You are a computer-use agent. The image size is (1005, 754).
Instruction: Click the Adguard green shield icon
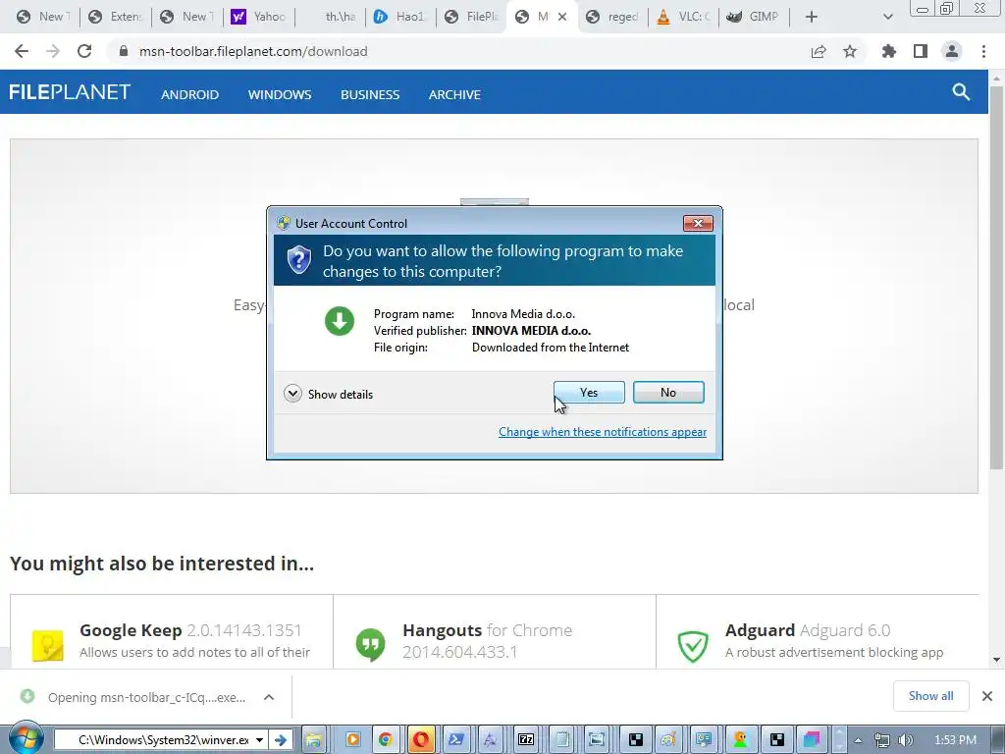tap(693, 646)
